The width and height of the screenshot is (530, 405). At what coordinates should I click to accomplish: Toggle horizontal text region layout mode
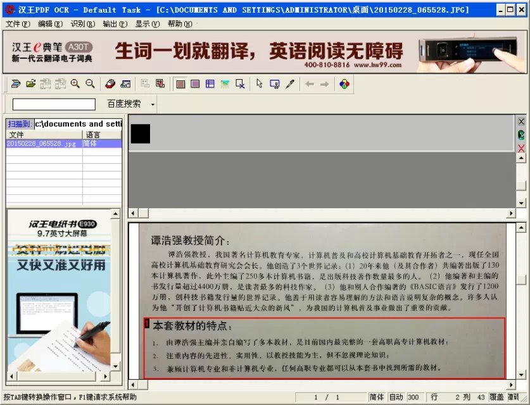point(180,84)
